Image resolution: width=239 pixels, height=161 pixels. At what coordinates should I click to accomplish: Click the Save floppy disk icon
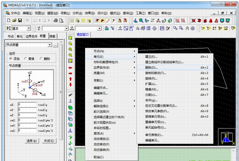[20, 21]
